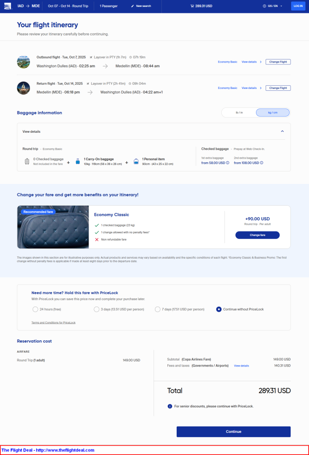Collapse the baggage View details chevron
Viewport: 309px width, 455px height.
pyautogui.click(x=282, y=131)
